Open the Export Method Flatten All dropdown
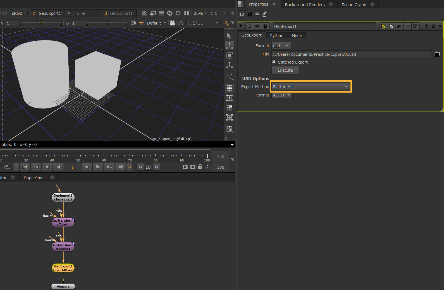Image resolution: width=444 pixels, height=290 pixels. (x=311, y=87)
